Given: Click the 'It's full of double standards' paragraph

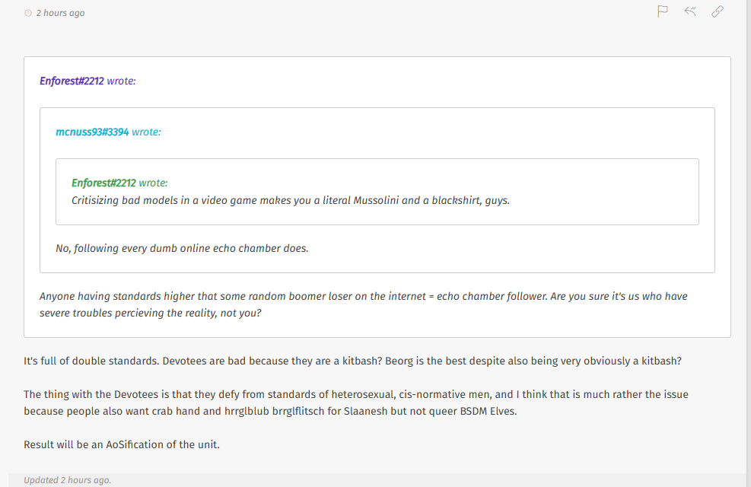Looking at the screenshot, I should (x=352, y=361).
